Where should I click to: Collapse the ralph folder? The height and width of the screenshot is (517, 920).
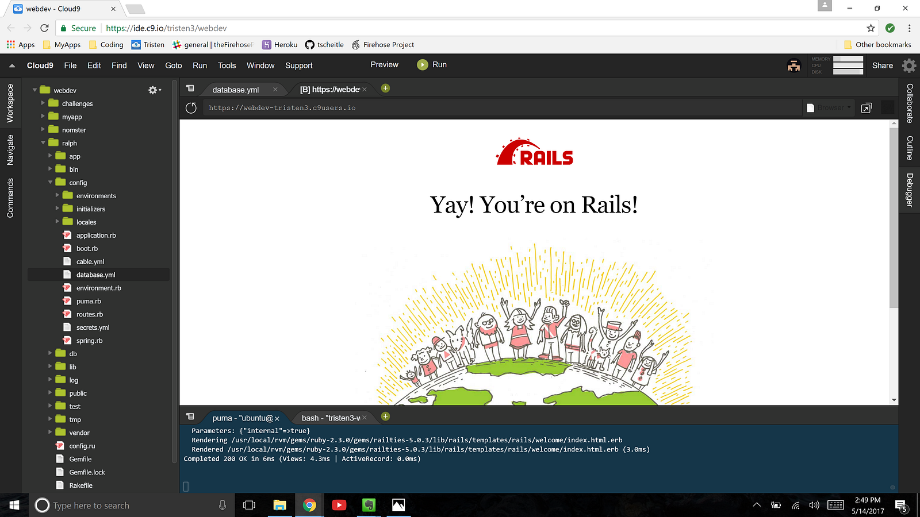tap(43, 143)
